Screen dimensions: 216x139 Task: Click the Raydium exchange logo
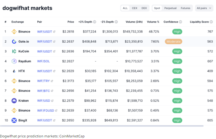coord(14,61)
